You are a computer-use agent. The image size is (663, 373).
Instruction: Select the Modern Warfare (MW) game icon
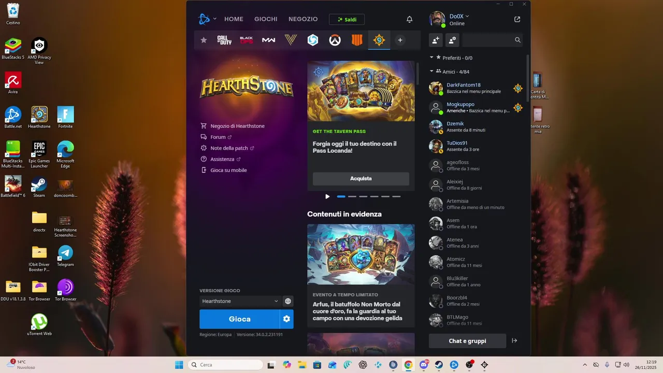coord(268,40)
